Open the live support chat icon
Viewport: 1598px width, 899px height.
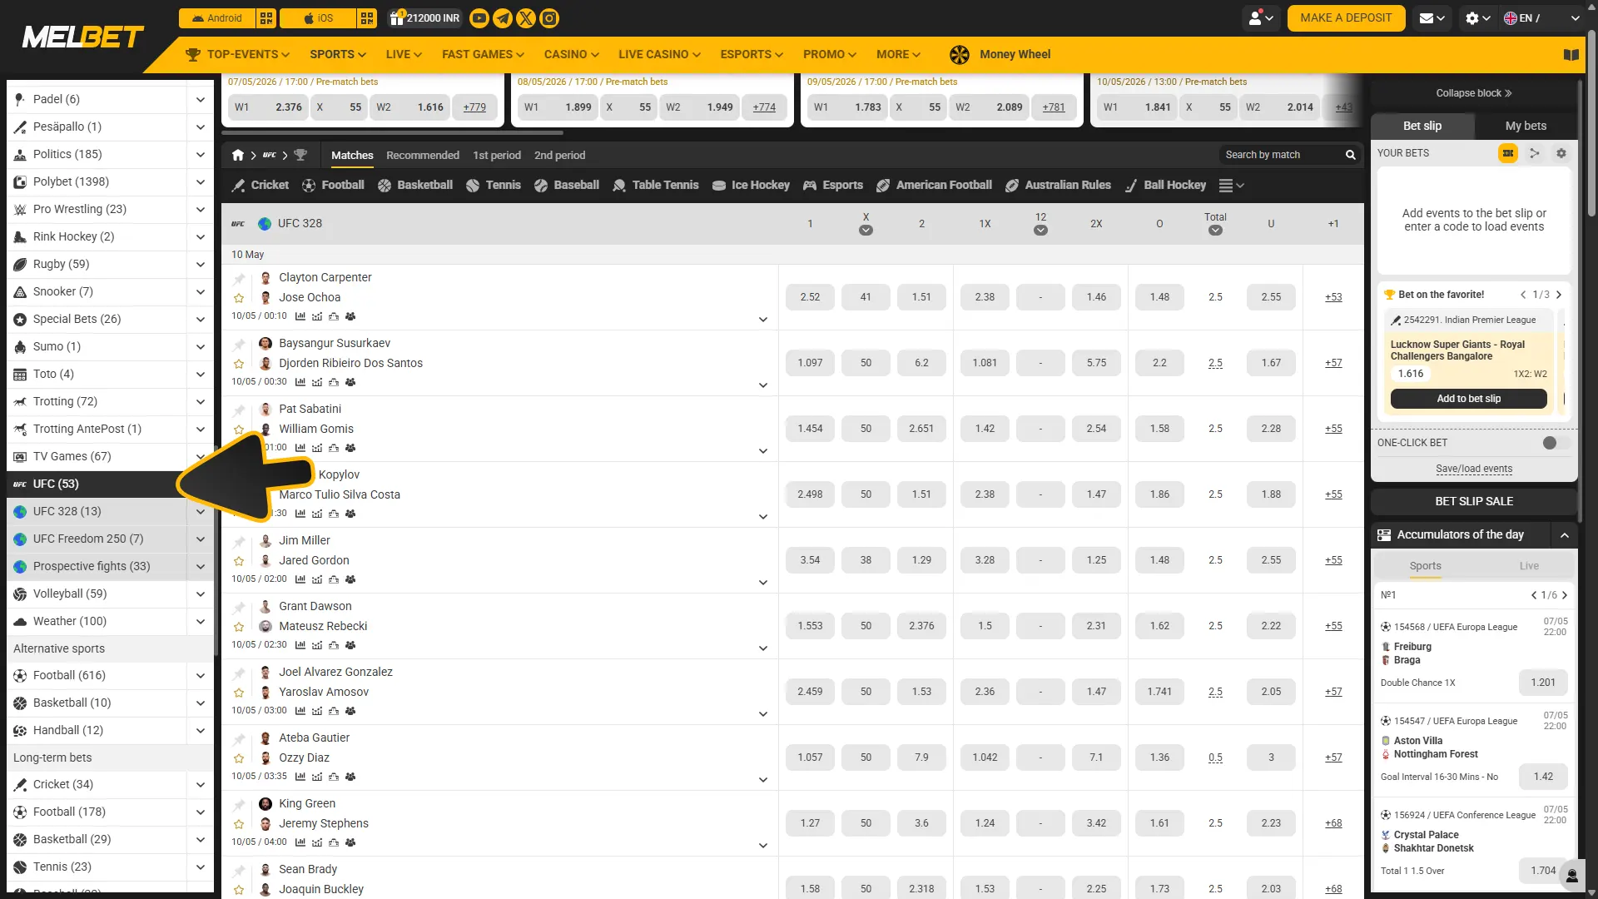pyautogui.click(x=1571, y=876)
